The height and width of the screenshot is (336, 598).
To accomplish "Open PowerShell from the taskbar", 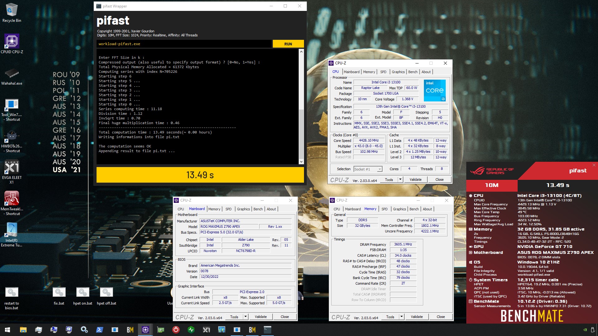I will click(x=99, y=330).
